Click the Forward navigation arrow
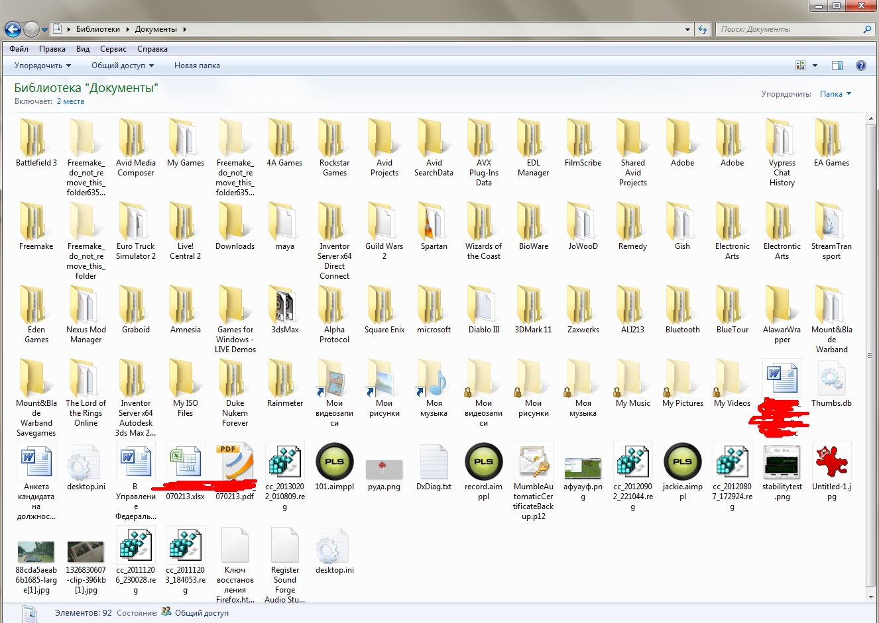This screenshot has height=623, width=879. pos(30,29)
